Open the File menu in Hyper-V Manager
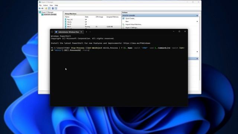 40,5
